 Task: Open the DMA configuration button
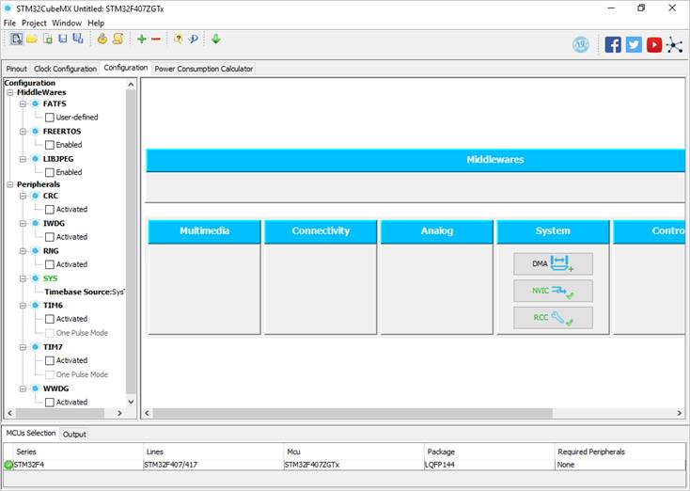pyautogui.click(x=553, y=263)
